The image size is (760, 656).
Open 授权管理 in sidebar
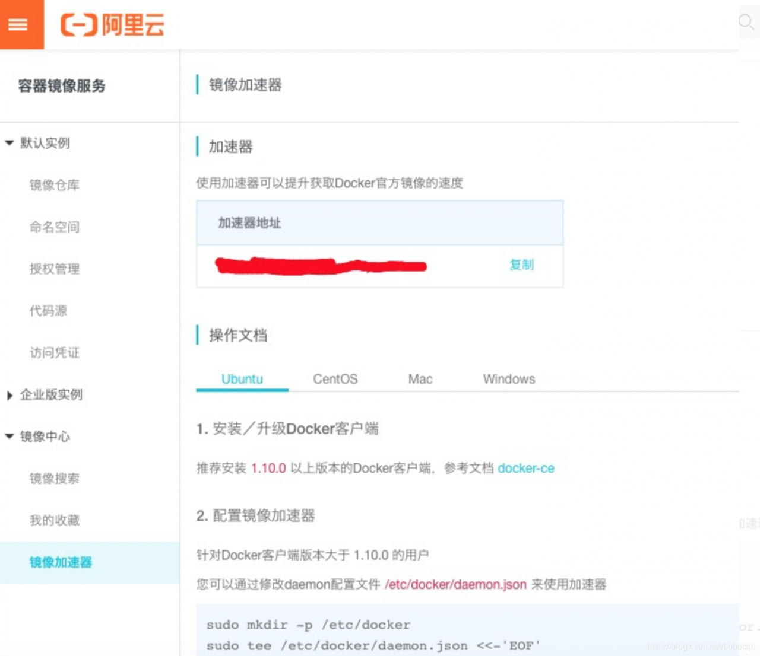[x=54, y=269]
